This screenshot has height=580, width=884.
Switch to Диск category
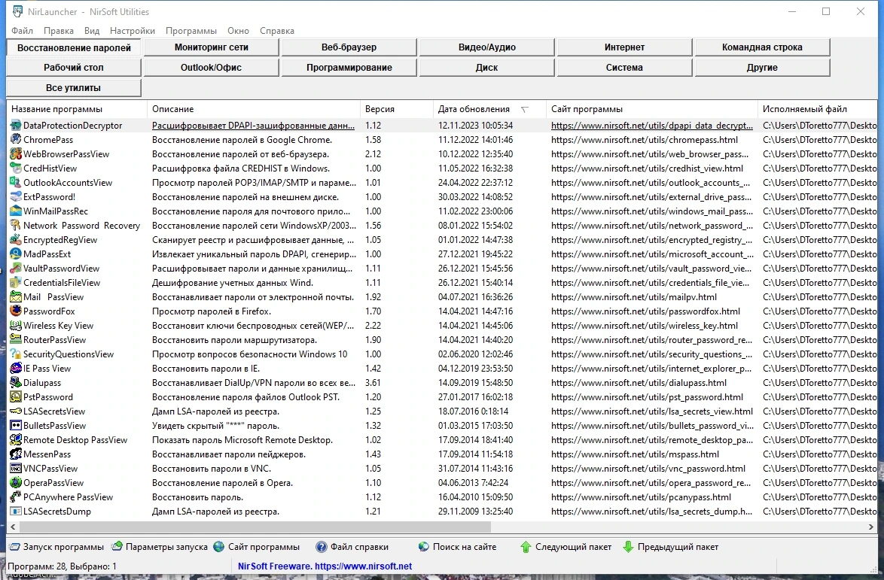486,68
